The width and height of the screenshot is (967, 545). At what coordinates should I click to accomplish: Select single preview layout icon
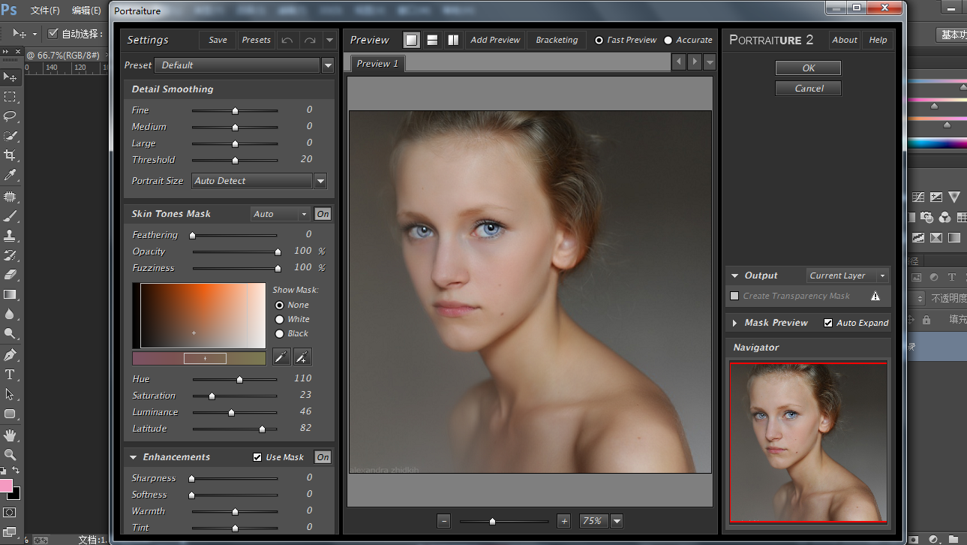pyautogui.click(x=411, y=40)
